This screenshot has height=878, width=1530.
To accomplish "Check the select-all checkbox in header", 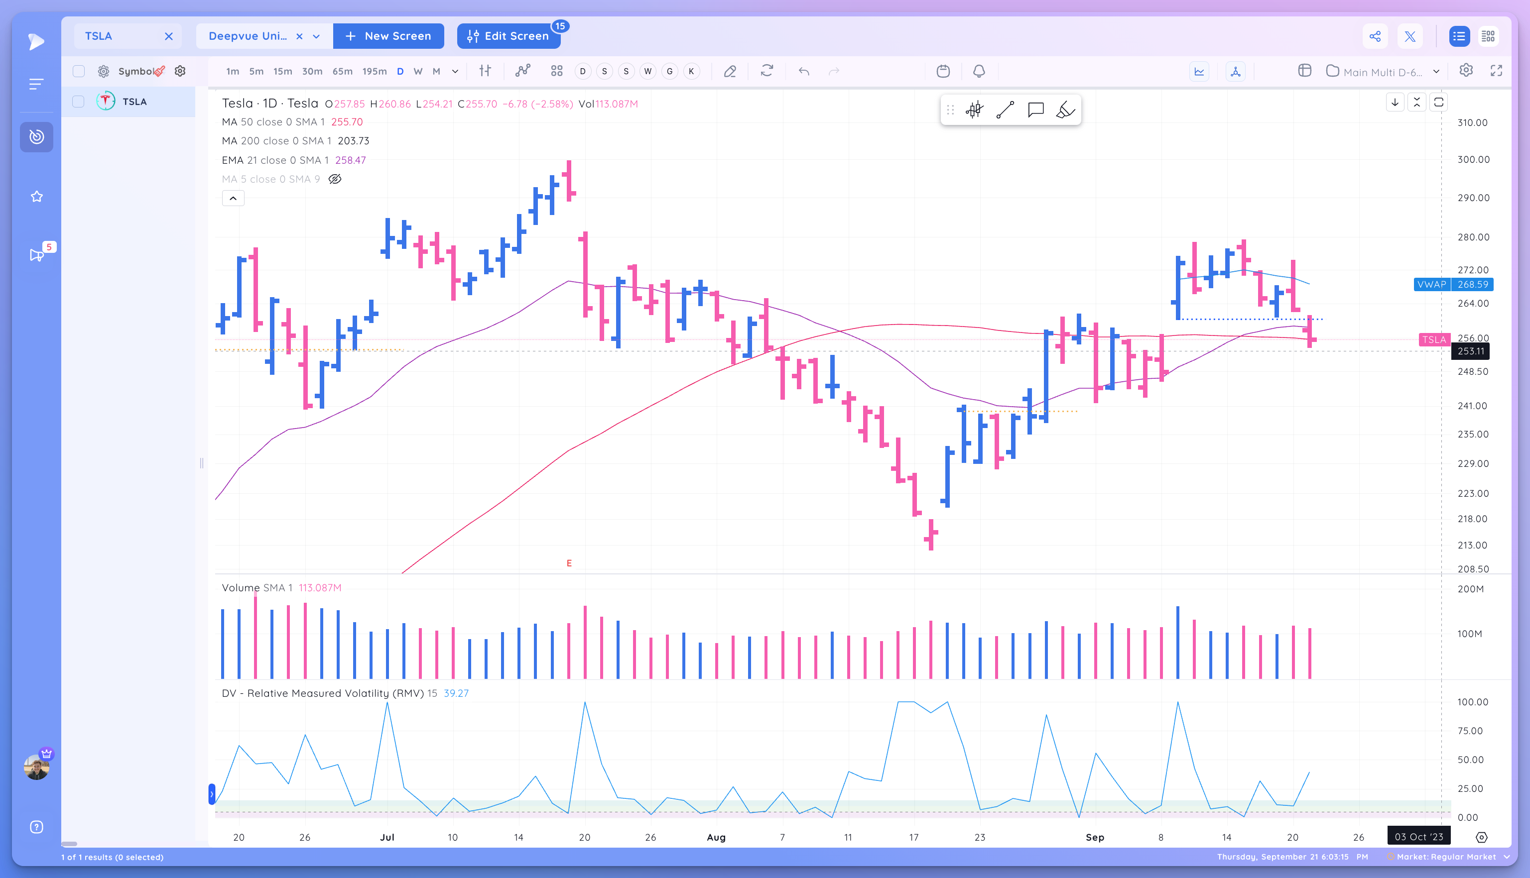I will [x=78, y=71].
